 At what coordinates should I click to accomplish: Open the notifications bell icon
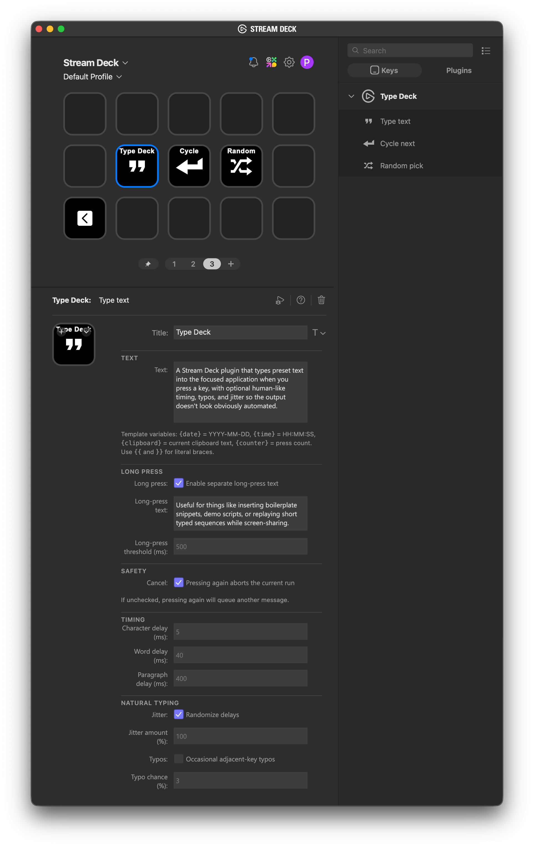pyautogui.click(x=253, y=62)
